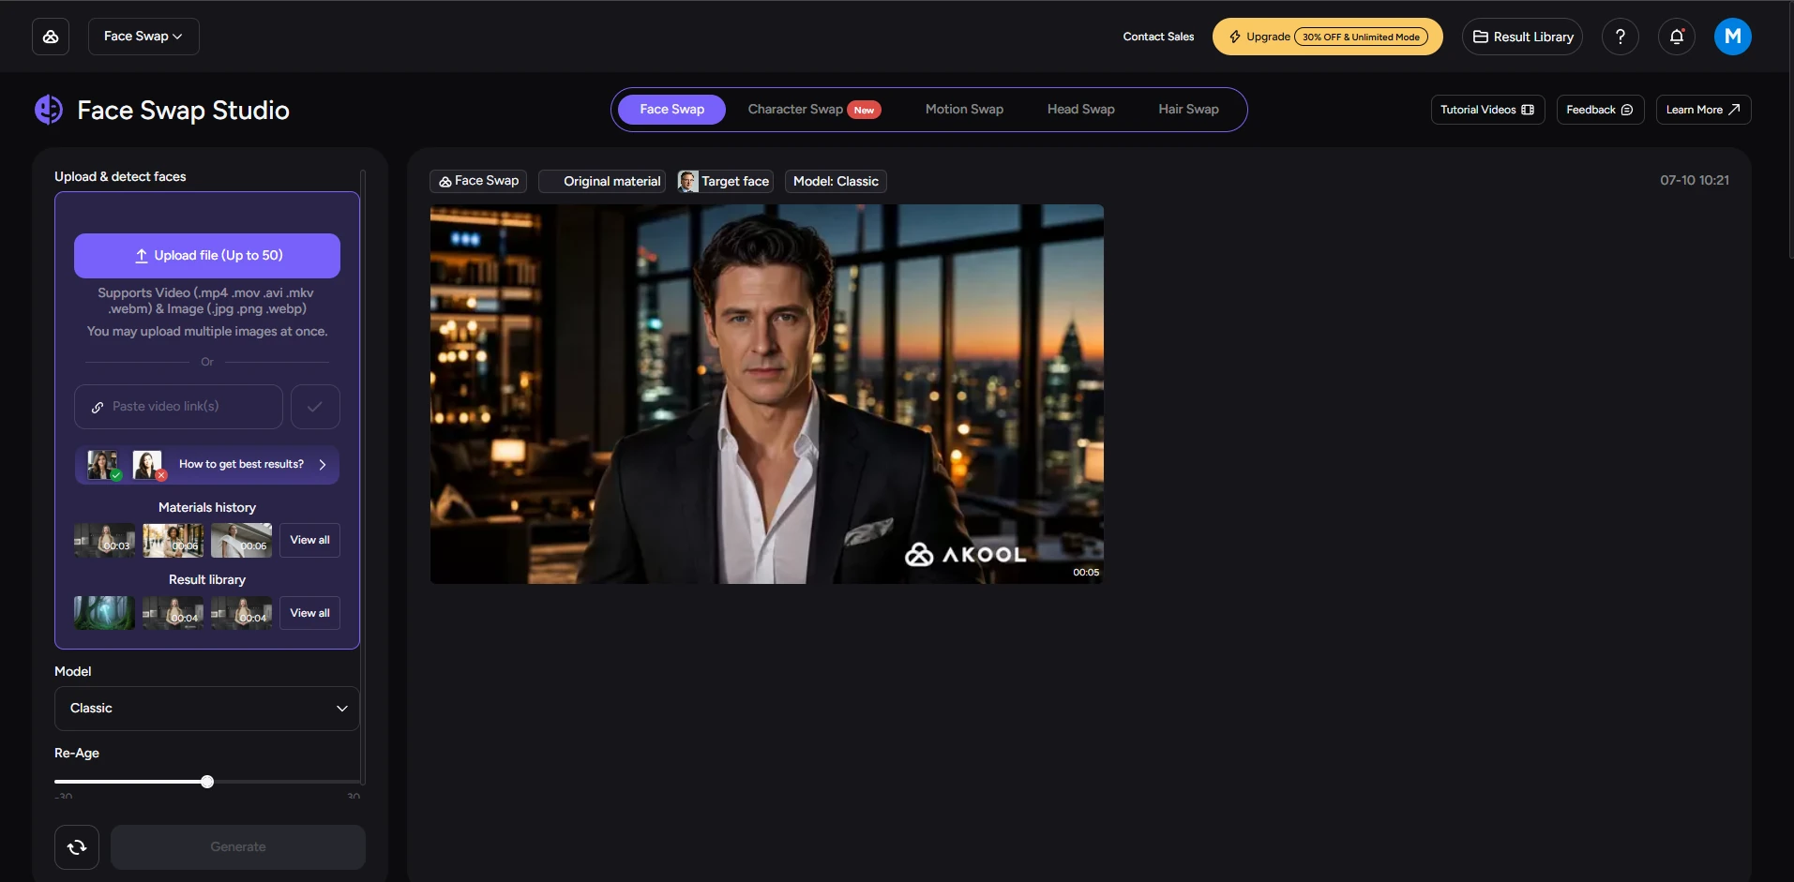Switch to the Character Swap tab
This screenshot has height=882, width=1794.
[x=814, y=110]
